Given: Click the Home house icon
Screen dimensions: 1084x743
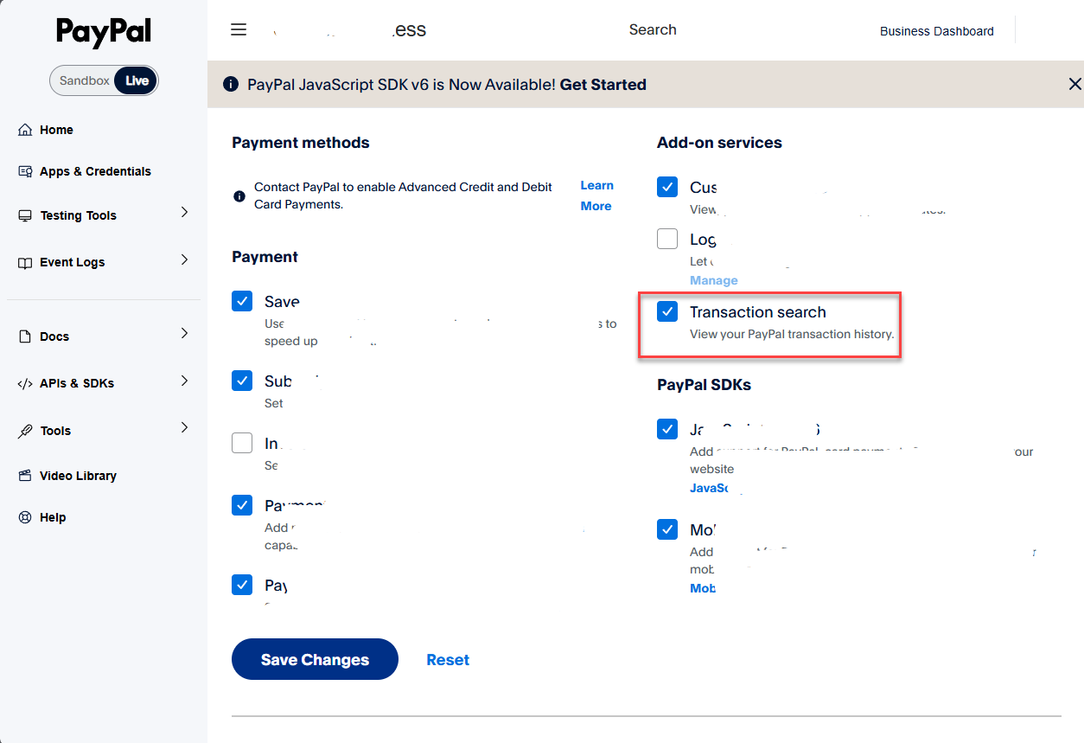Looking at the screenshot, I should tap(25, 130).
